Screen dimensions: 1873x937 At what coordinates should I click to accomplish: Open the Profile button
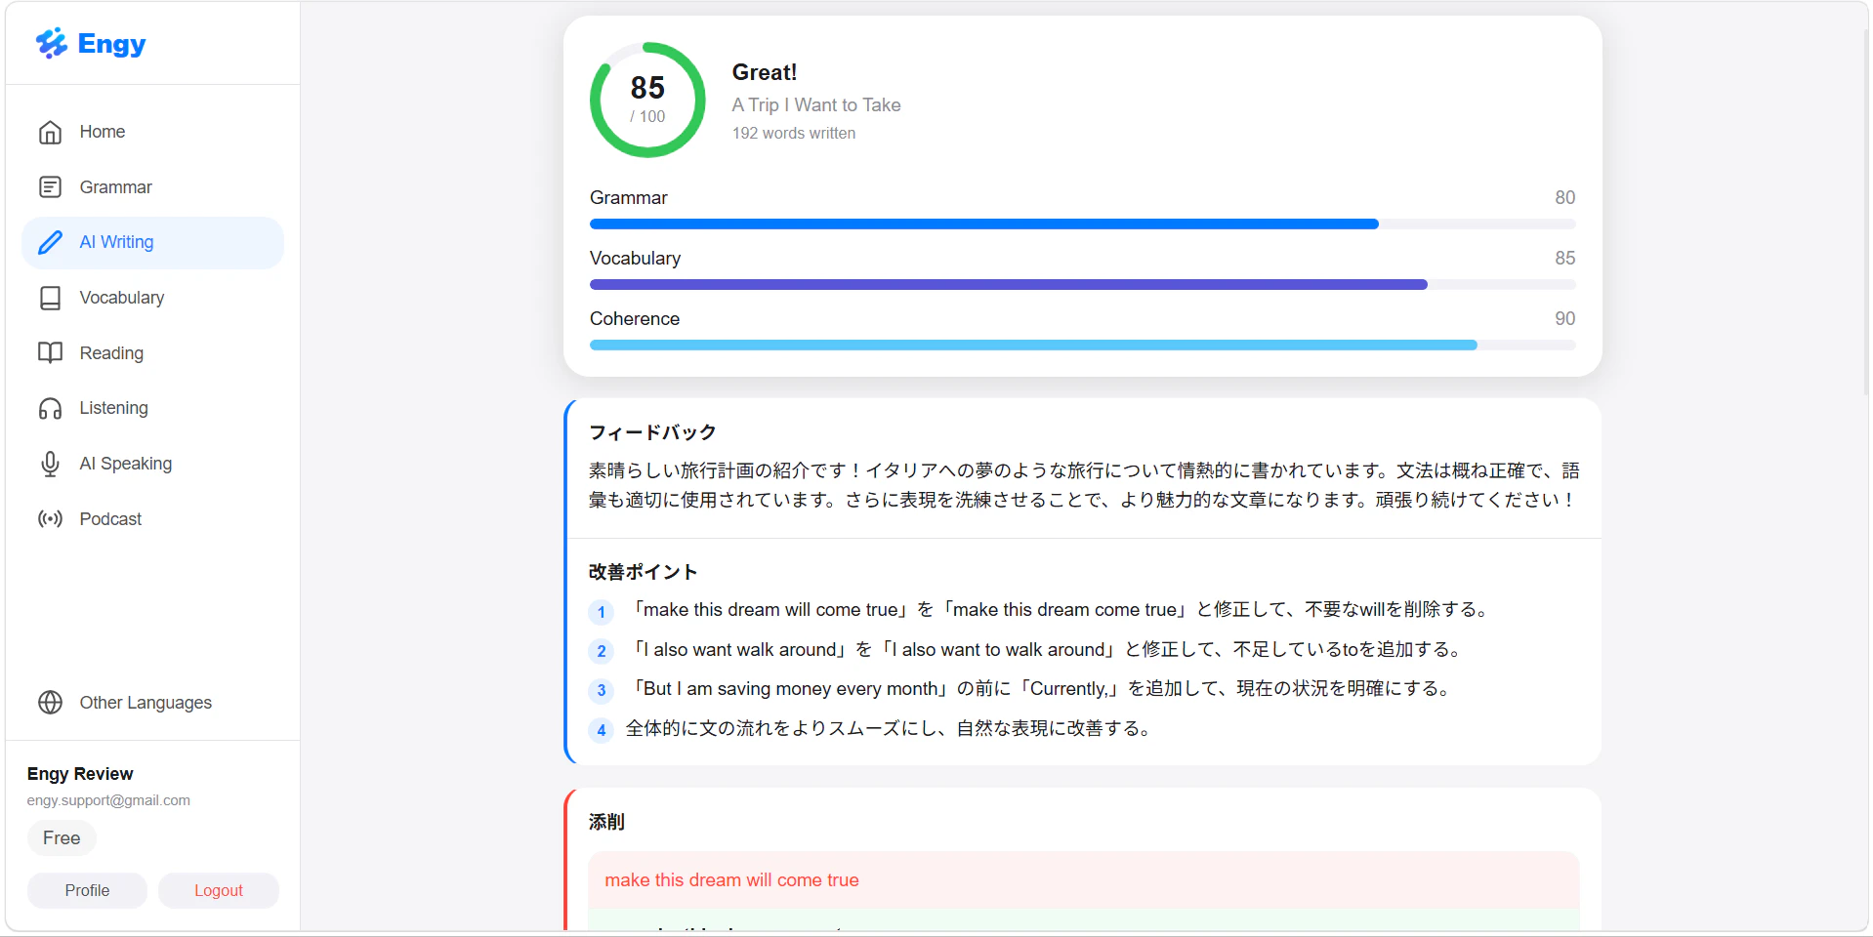[x=87, y=890]
